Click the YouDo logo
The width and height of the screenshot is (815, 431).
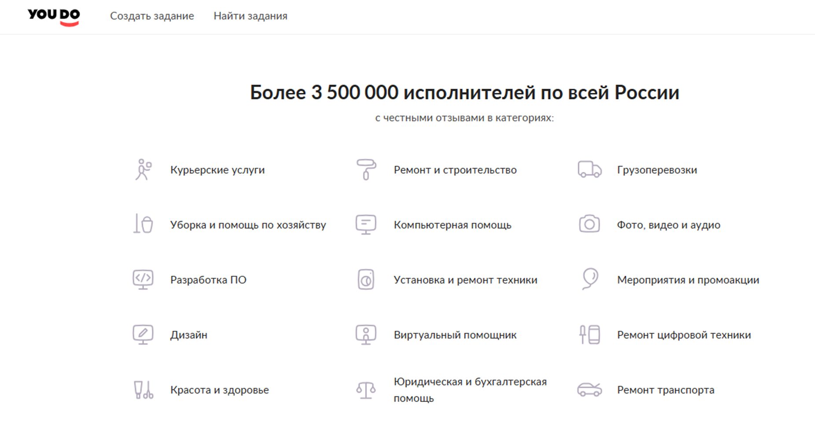[x=54, y=17]
